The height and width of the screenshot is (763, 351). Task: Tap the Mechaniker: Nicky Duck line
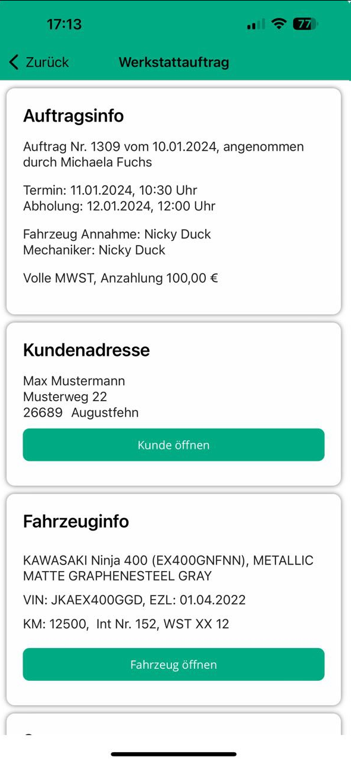[x=94, y=250]
